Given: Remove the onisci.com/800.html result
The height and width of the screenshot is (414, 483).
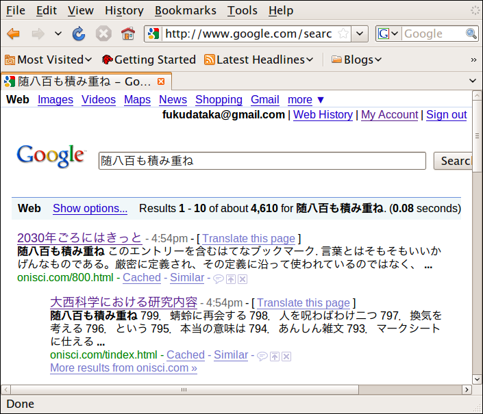Looking at the screenshot, I should pyautogui.click(x=243, y=279).
